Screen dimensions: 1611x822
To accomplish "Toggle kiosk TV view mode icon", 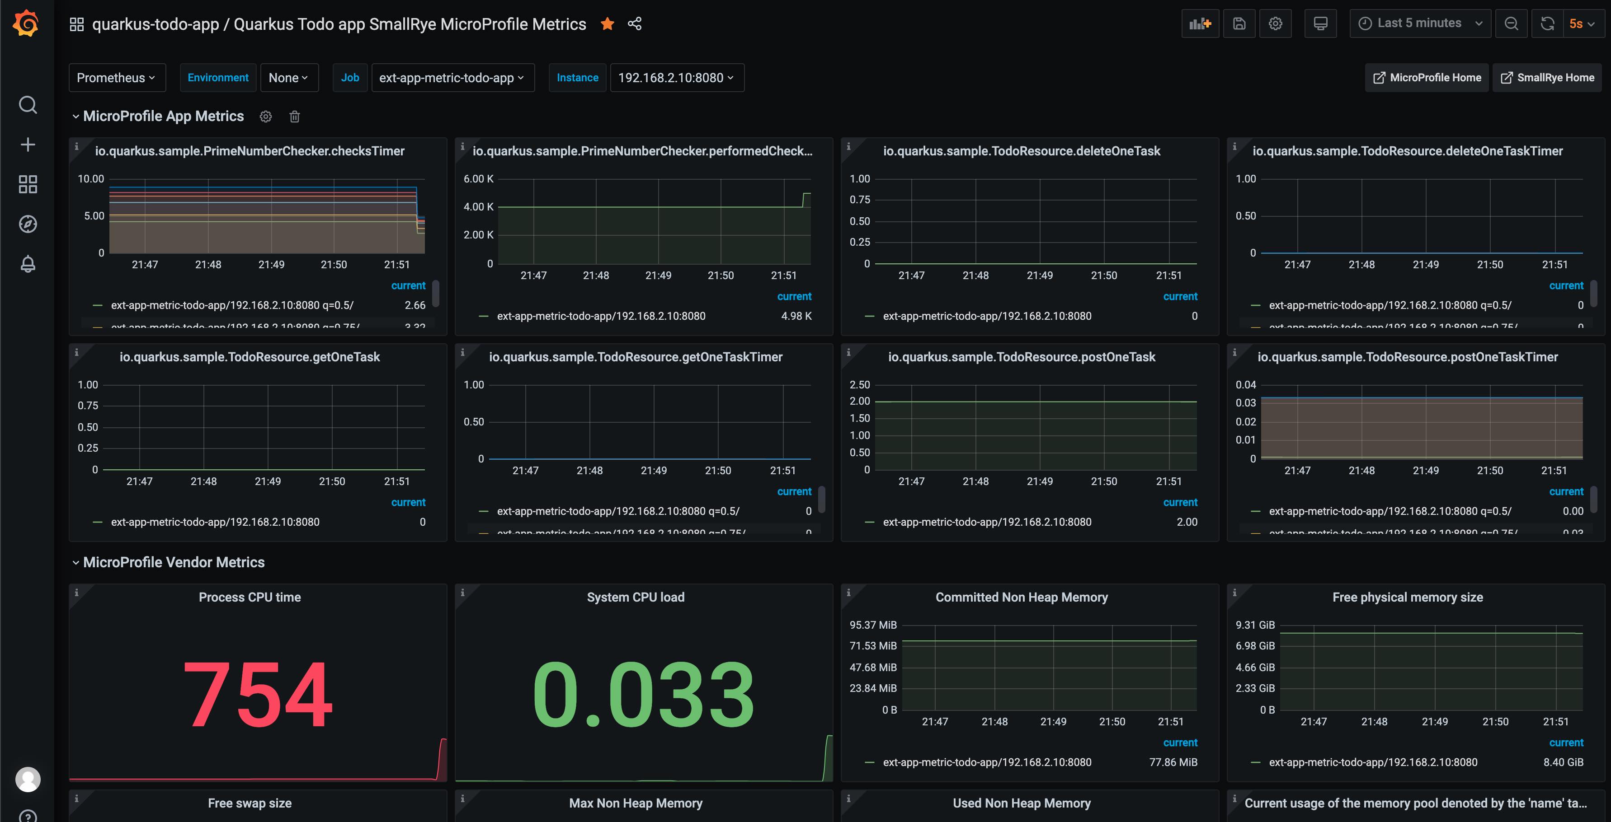I will click(1320, 24).
